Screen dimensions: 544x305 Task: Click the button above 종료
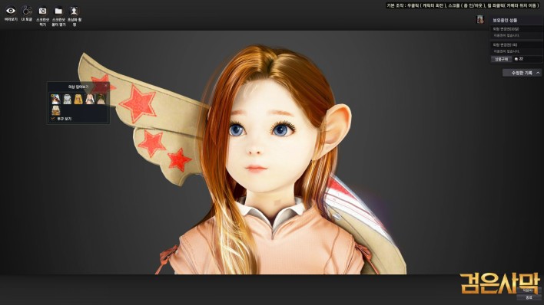coord(529,290)
